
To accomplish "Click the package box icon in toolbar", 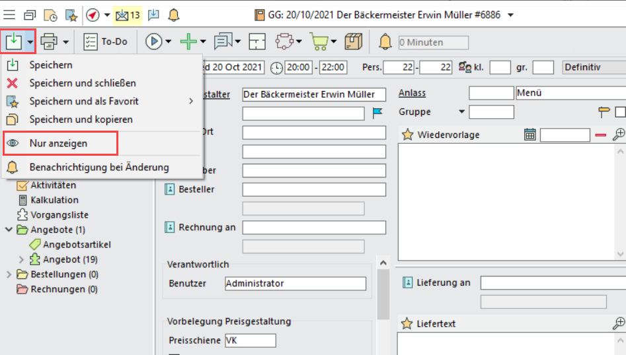I will point(354,42).
